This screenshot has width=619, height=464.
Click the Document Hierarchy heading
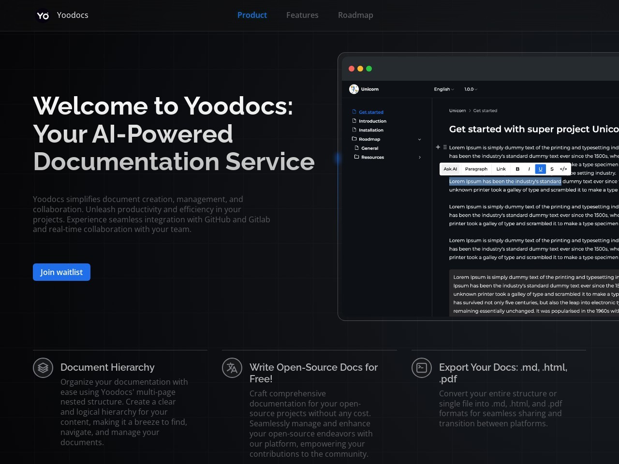(107, 367)
